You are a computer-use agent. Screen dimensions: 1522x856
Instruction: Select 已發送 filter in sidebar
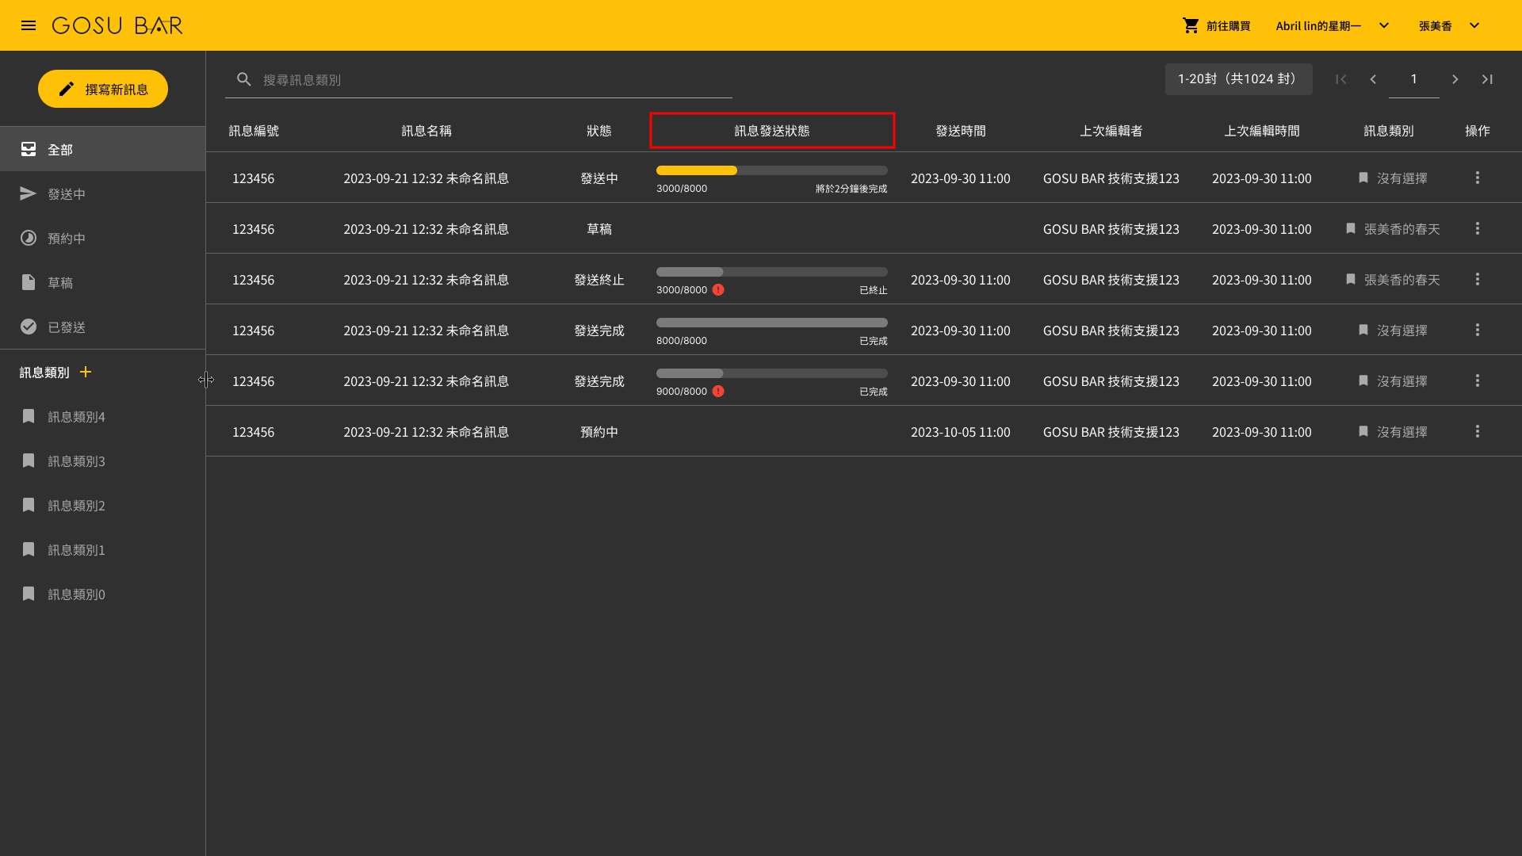coord(103,327)
